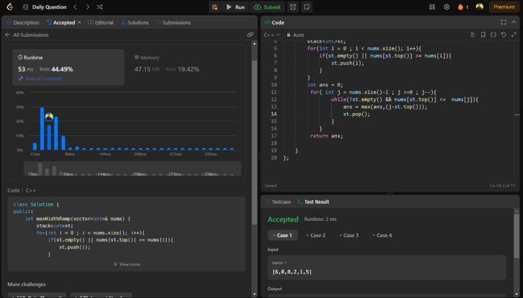The image size is (523, 298).
Task: Open the notes sticky icon
Action: pos(307,7)
